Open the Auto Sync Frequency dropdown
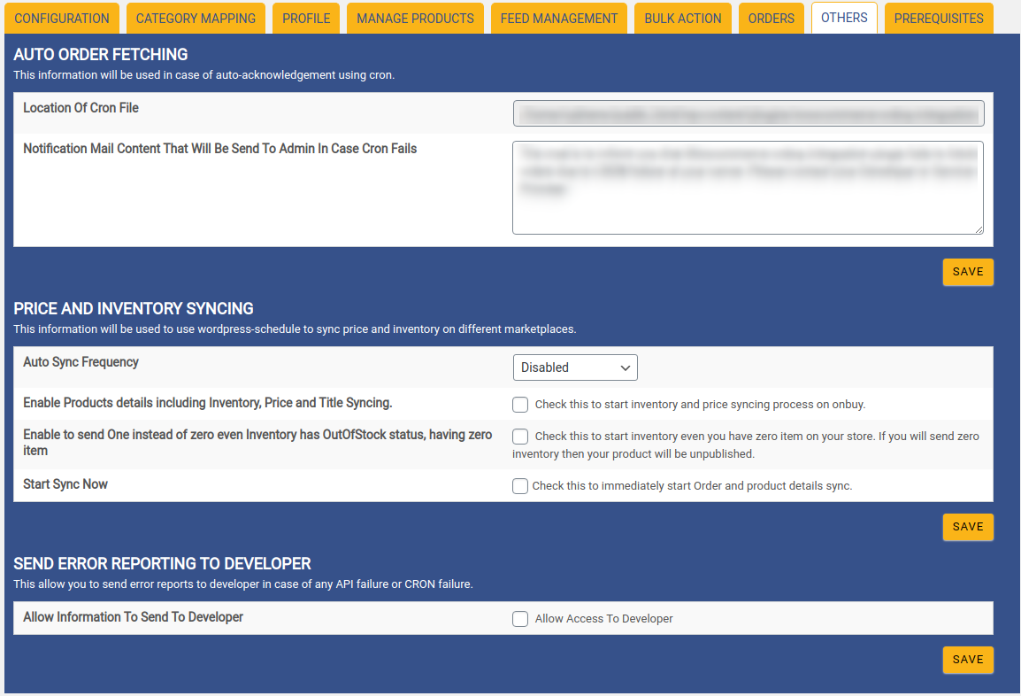1021x696 pixels. point(575,367)
